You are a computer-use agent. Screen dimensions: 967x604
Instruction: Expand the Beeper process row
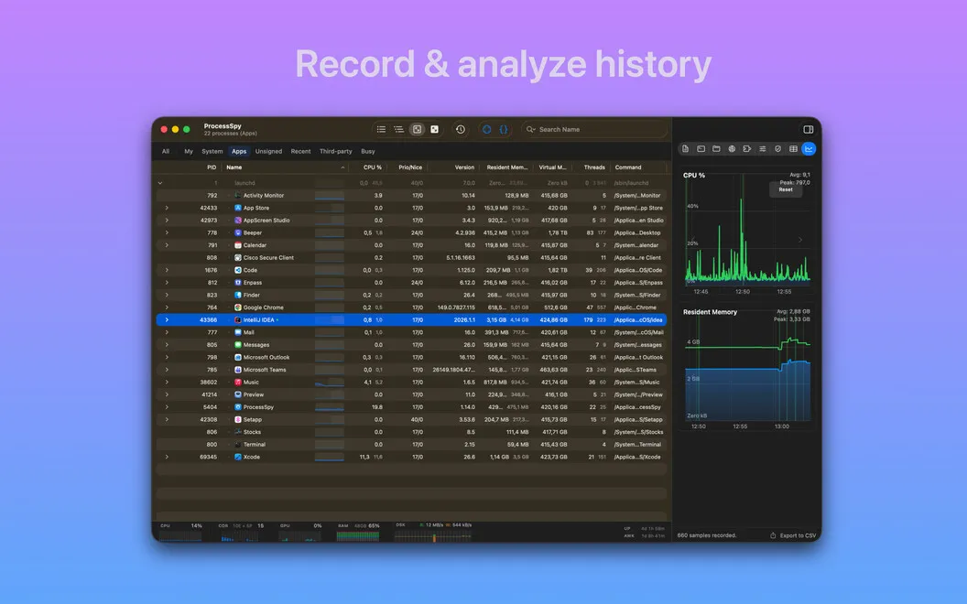coord(167,233)
